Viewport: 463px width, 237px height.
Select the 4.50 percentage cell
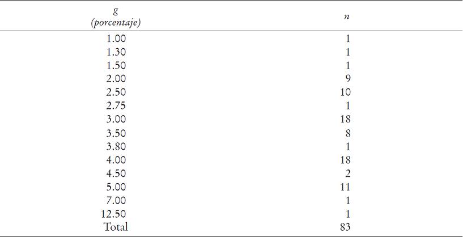coord(116,173)
